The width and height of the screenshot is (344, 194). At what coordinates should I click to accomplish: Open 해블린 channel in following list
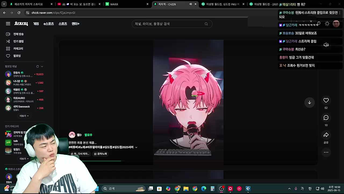[x=24, y=91]
